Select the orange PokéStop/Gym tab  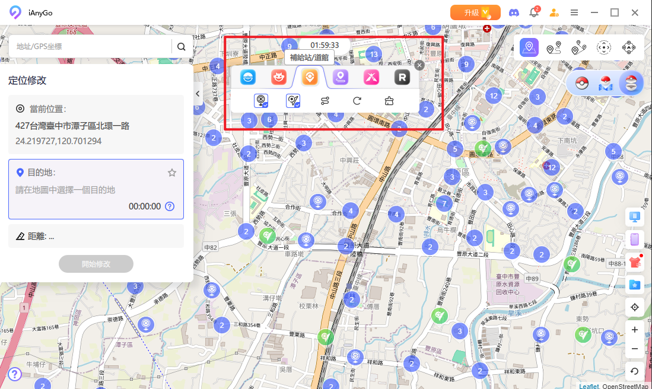tap(310, 77)
